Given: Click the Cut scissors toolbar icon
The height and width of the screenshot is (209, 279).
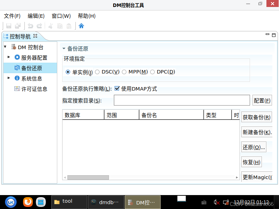Looking at the screenshot, I should tap(51, 26).
